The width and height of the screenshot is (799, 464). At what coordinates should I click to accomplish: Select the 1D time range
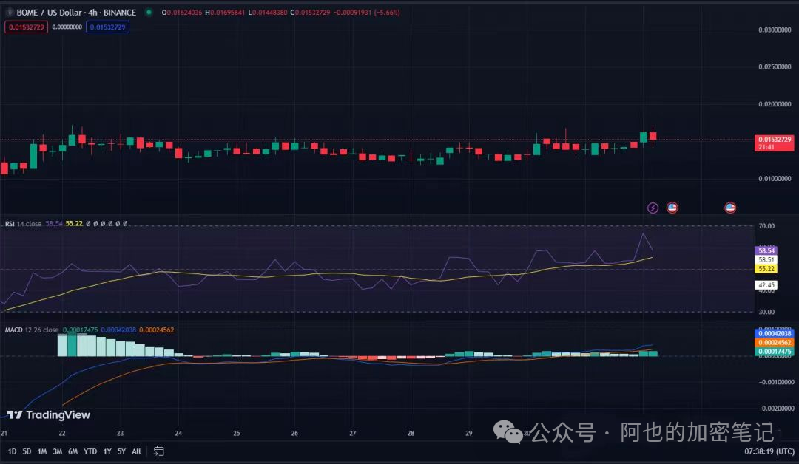13,451
